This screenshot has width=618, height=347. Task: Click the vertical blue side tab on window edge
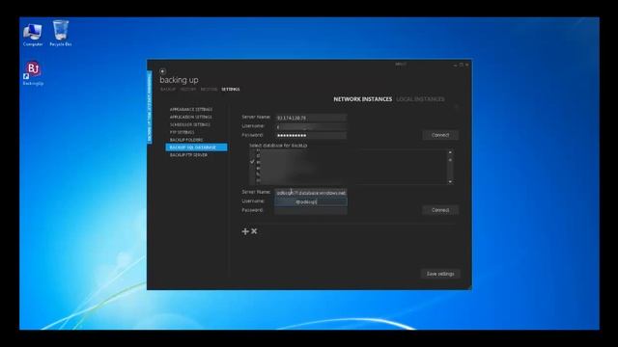[x=150, y=107]
